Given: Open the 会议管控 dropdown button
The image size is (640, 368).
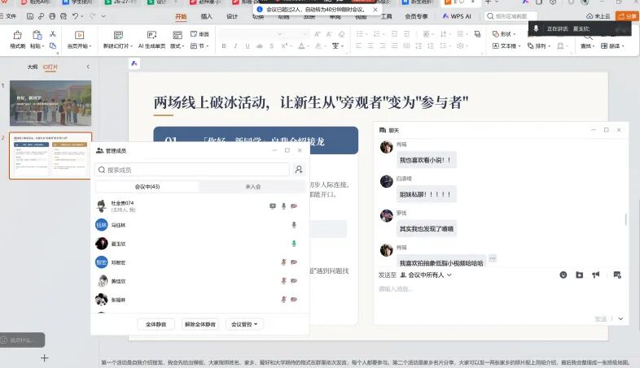Looking at the screenshot, I should [244, 324].
